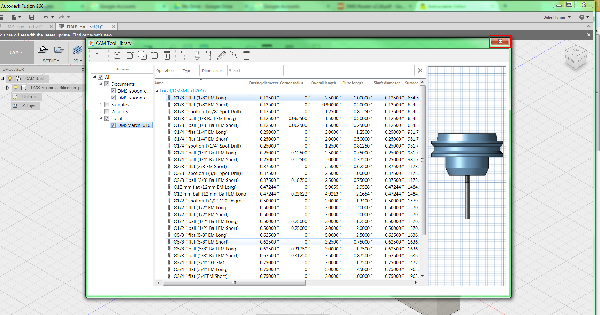The image size is (600, 315).
Task: Click the Export tool library icon
Action: tap(130, 56)
